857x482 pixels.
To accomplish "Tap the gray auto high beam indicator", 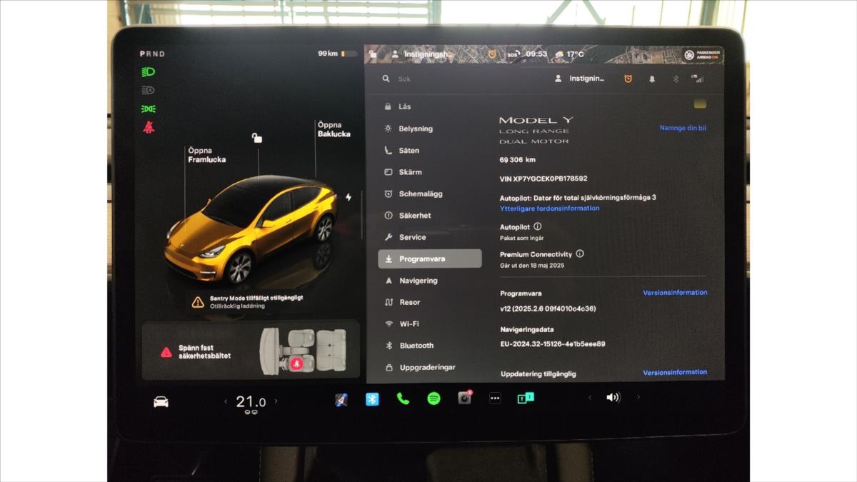I will [x=149, y=91].
